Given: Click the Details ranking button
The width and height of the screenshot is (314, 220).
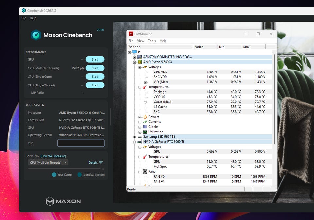Looking at the screenshot, I should [96, 162].
